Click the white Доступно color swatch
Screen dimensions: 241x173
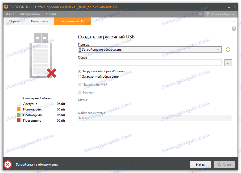(19, 104)
